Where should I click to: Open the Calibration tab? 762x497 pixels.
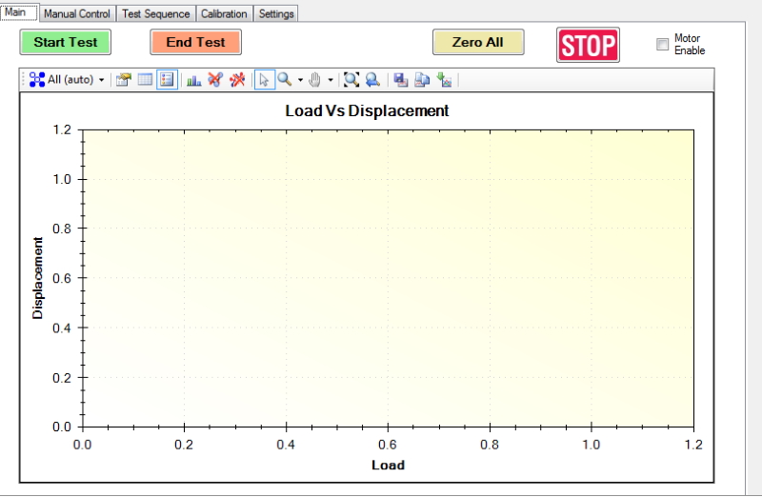click(224, 14)
